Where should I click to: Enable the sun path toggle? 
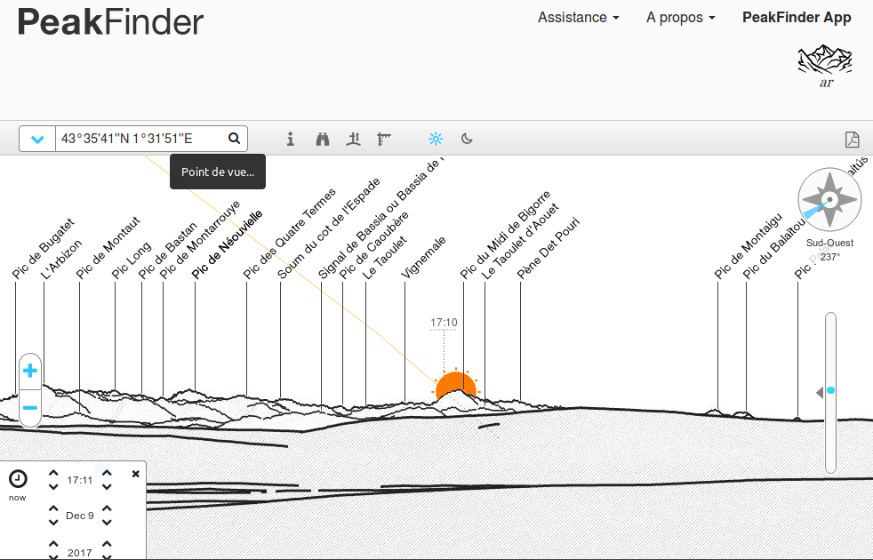pyautogui.click(x=435, y=139)
